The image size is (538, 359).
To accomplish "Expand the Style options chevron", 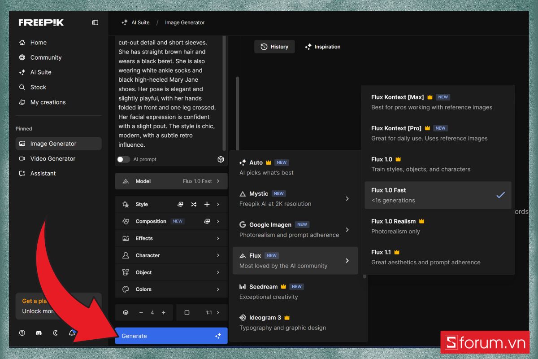I will (218, 204).
